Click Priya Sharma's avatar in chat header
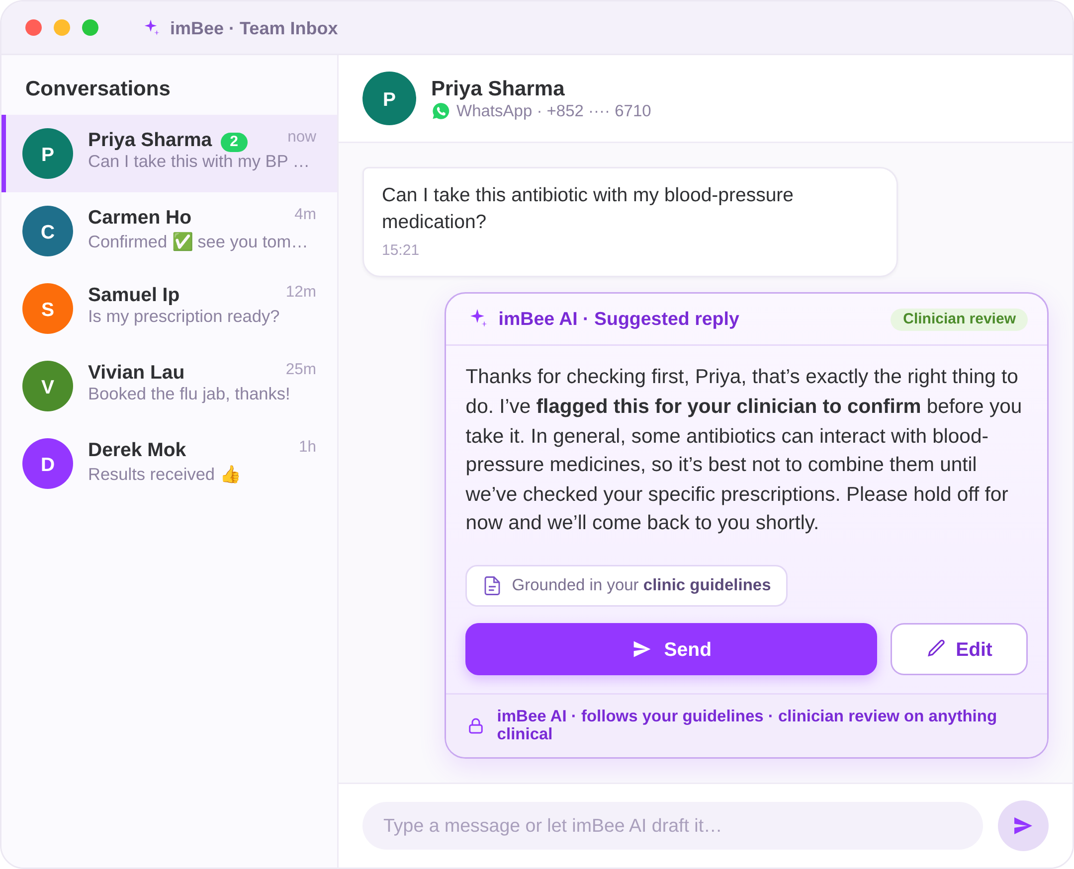 click(x=389, y=98)
